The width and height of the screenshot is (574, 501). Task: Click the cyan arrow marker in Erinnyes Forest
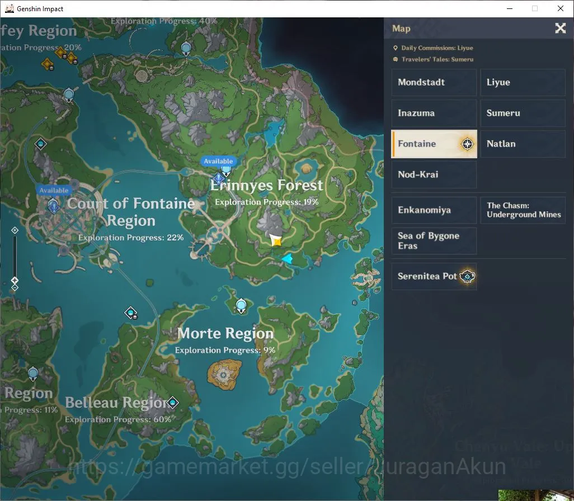288,259
